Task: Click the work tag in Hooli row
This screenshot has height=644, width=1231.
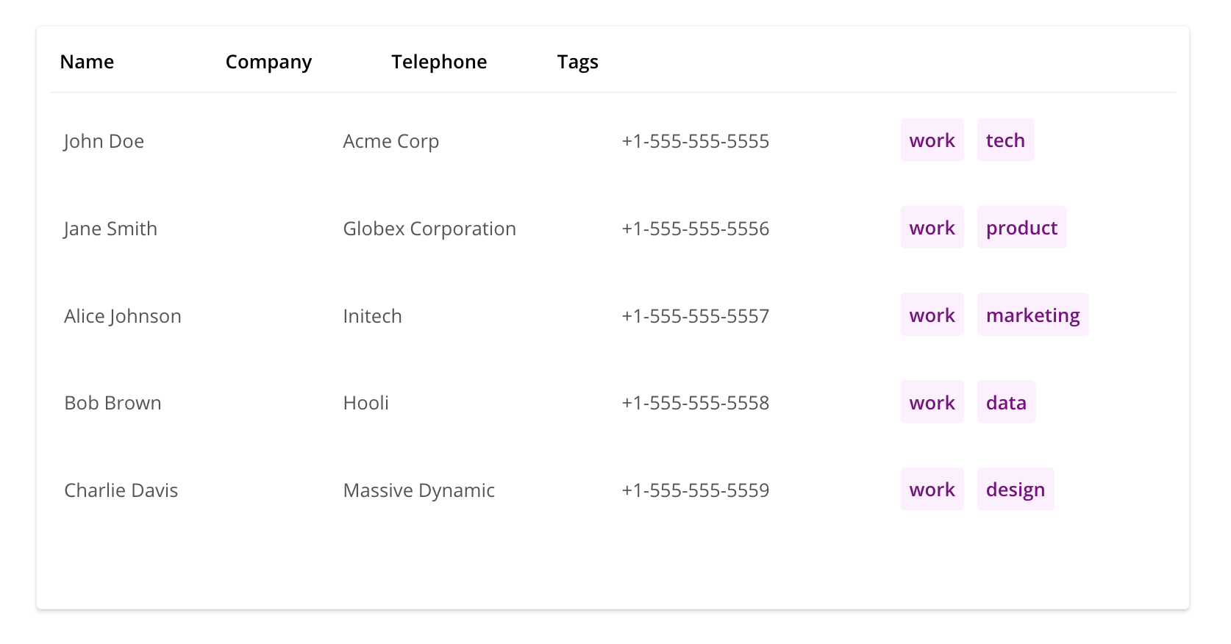Action: pos(932,402)
